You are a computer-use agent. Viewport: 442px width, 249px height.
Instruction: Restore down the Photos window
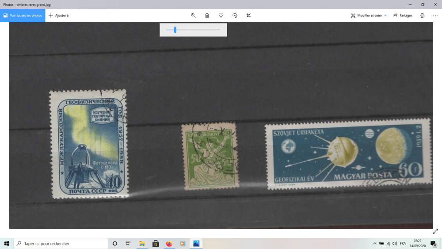click(x=423, y=4)
